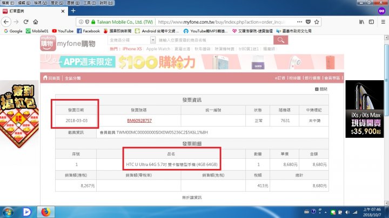Viewport: 389px width, 218px height.
Task: Select the HTC U Ultra 64G product name
Action: pyautogui.click(x=172, y=164)
